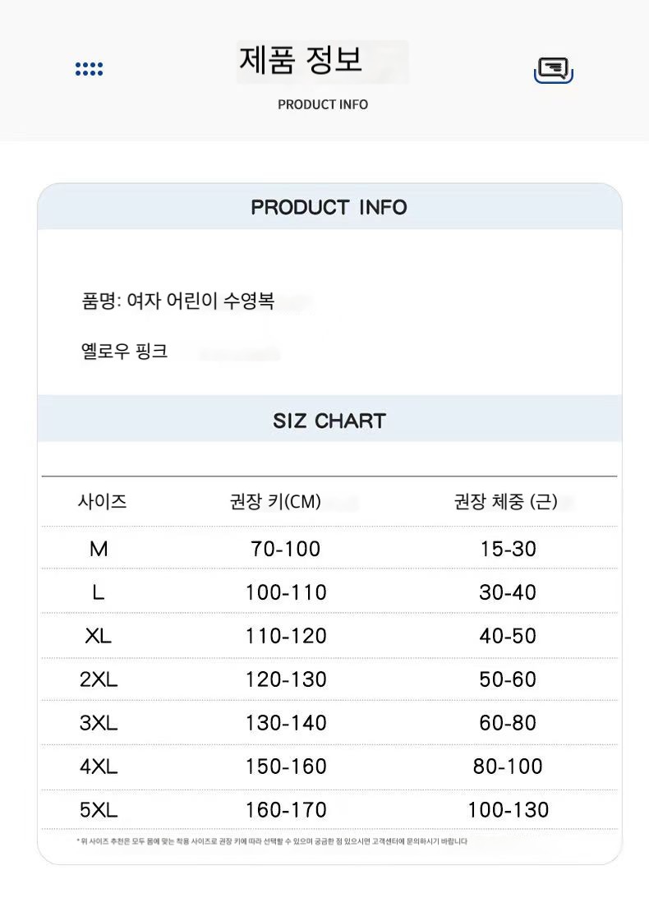Select the L size row label
Viewport: 649px width, 907px height.
[x=99, y=592]
